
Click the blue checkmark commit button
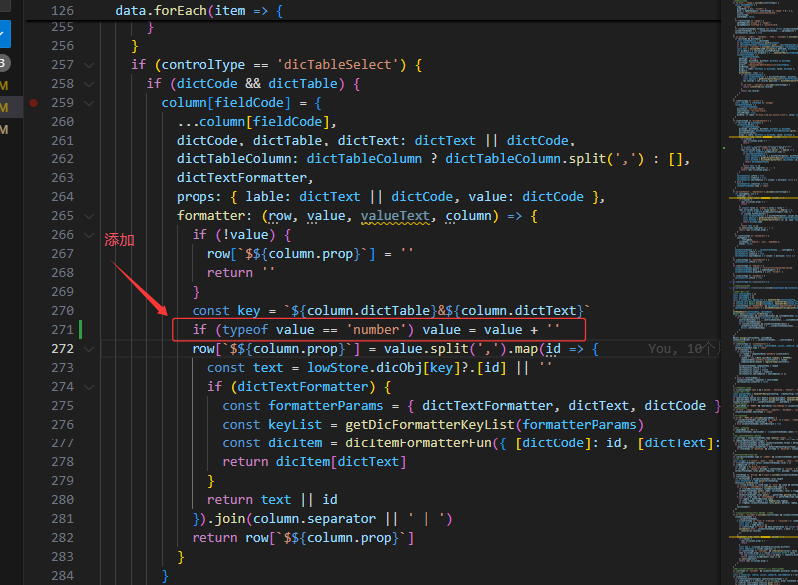tap(3, 33)
